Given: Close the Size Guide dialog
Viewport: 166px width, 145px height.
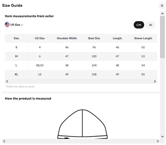Looking at the screenshot, I should (162, 6).
